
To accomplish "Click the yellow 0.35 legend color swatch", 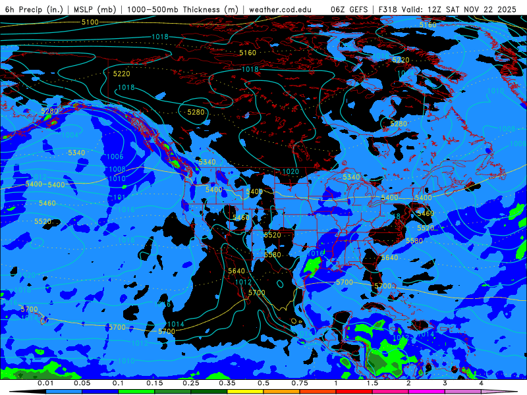I will point(245,392).
